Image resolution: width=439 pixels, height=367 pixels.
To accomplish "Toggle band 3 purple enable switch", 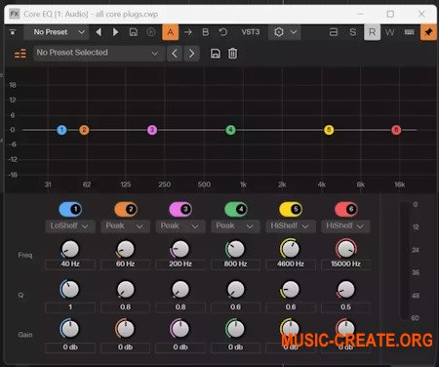I will pyautogui.click(x=180, y=209).
